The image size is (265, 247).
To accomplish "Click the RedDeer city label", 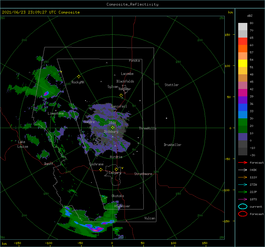I will click(x=125, y=89).
